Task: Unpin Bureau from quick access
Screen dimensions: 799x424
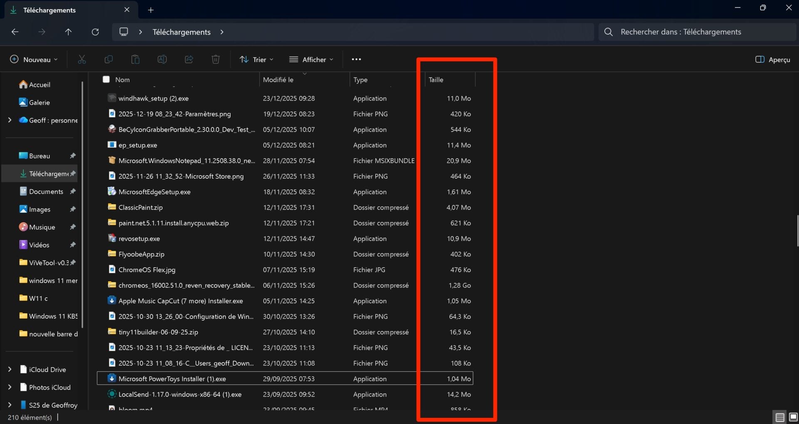Action: [73, 156]
